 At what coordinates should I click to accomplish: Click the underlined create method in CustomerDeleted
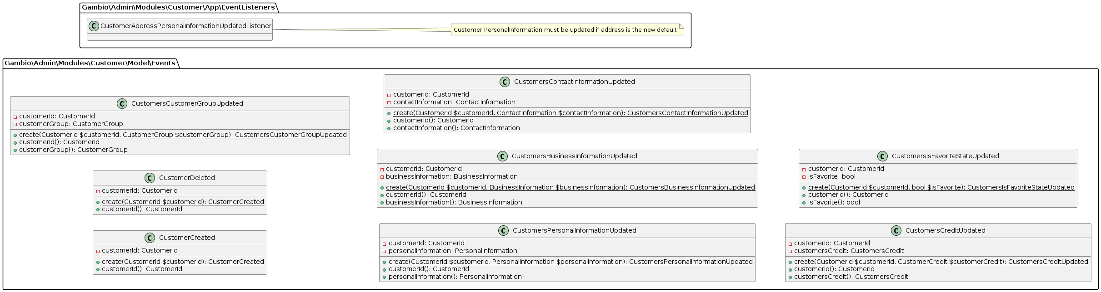183,202
